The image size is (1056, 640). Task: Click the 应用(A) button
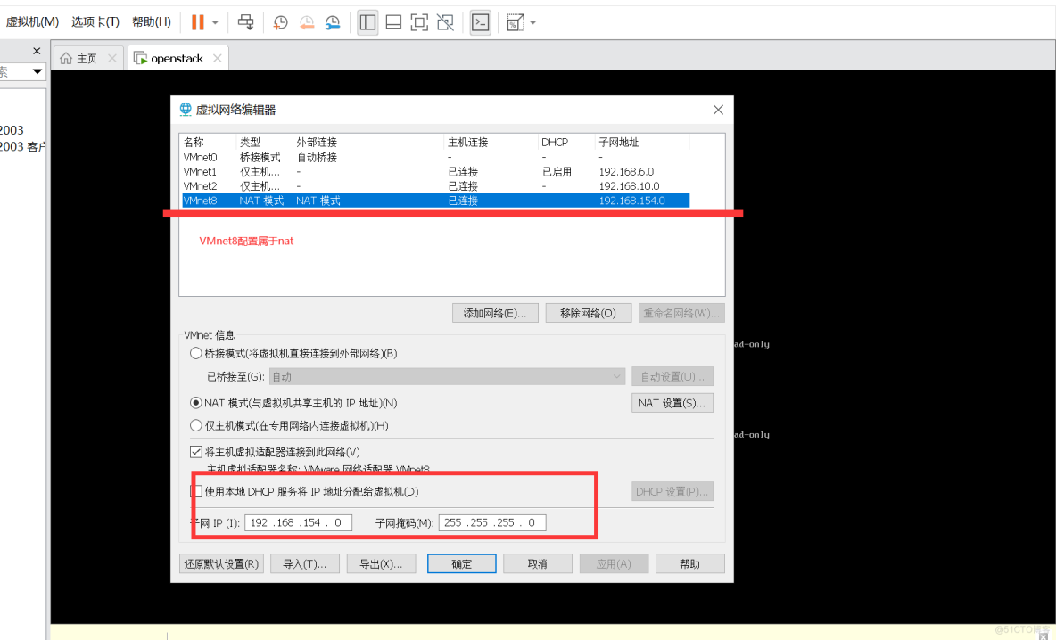pyautogui.click(x=614, y=564)
